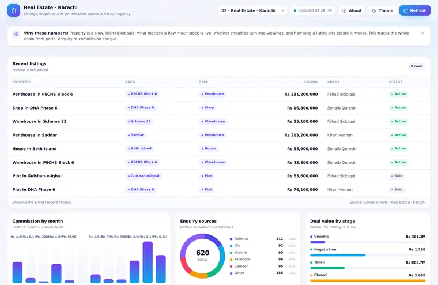Open the About dialog
The image size is (438, 285).
click(352, 10)
